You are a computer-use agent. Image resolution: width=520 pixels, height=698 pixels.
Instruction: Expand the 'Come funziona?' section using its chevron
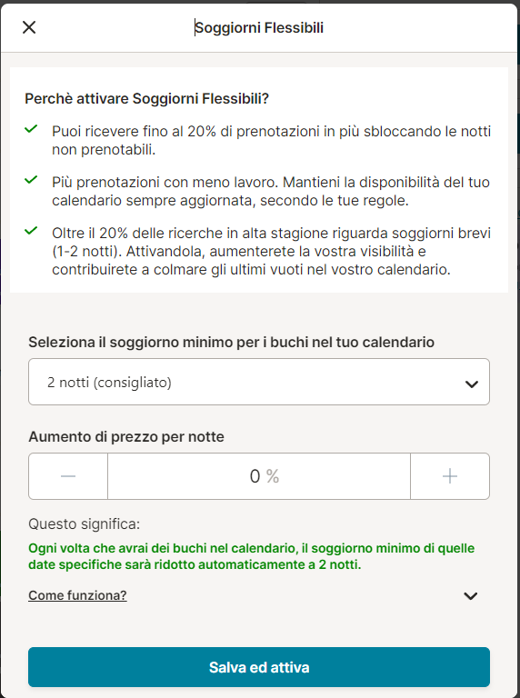point(471,596)
